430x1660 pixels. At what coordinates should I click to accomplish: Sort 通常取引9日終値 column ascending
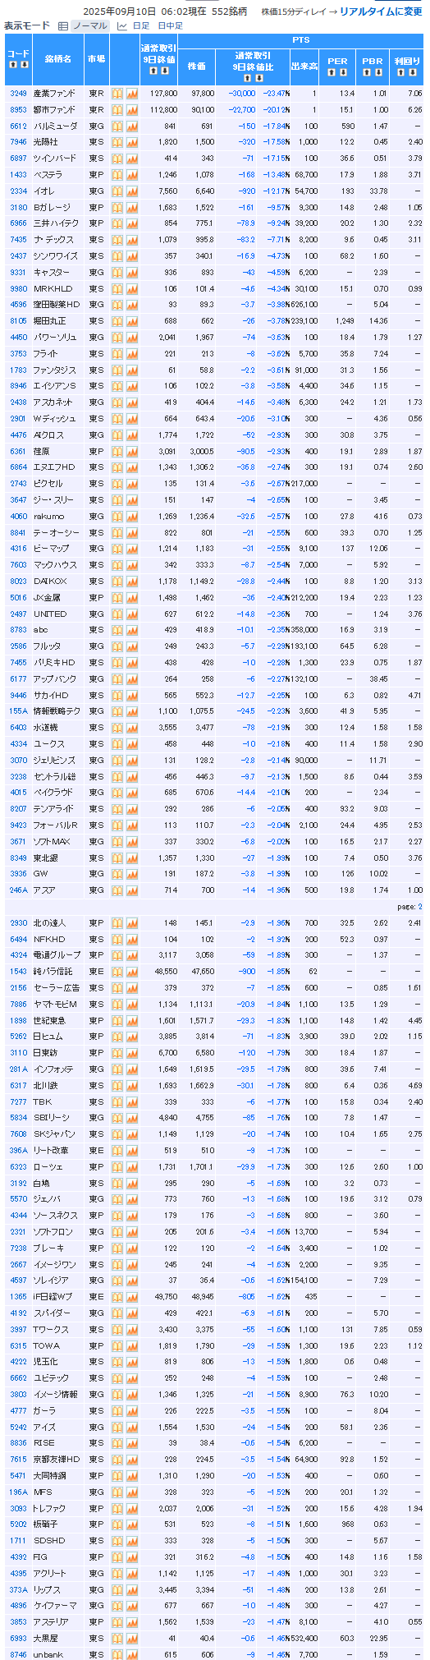[153, 71]
